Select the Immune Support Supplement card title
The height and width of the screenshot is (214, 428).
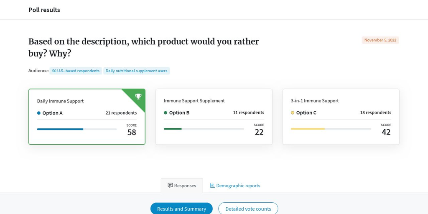coord(194,101)
